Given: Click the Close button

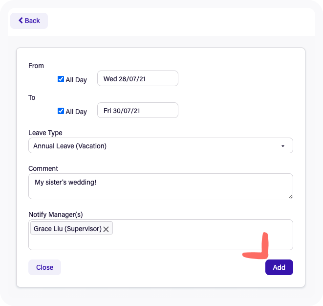Looking at the screenshot, I should coord(44,267).
